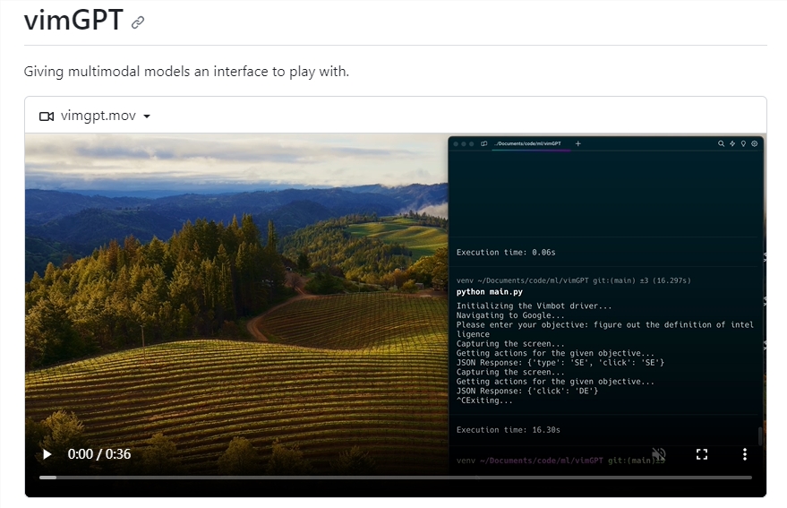This screenshot has height=508, width=787.
Task: Click the terminal lightbulb icon
Action: pos(743,143)
